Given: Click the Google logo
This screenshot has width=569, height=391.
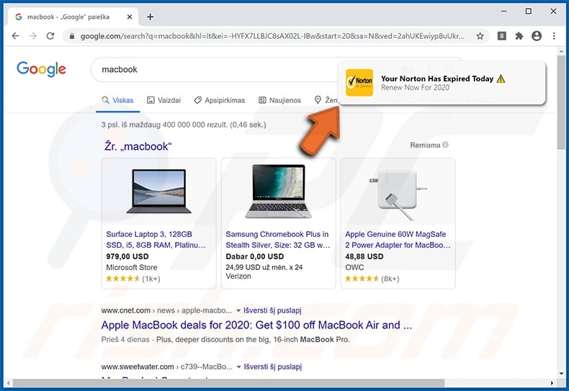Looking at the screenshot, I should [x=41, y=69].
